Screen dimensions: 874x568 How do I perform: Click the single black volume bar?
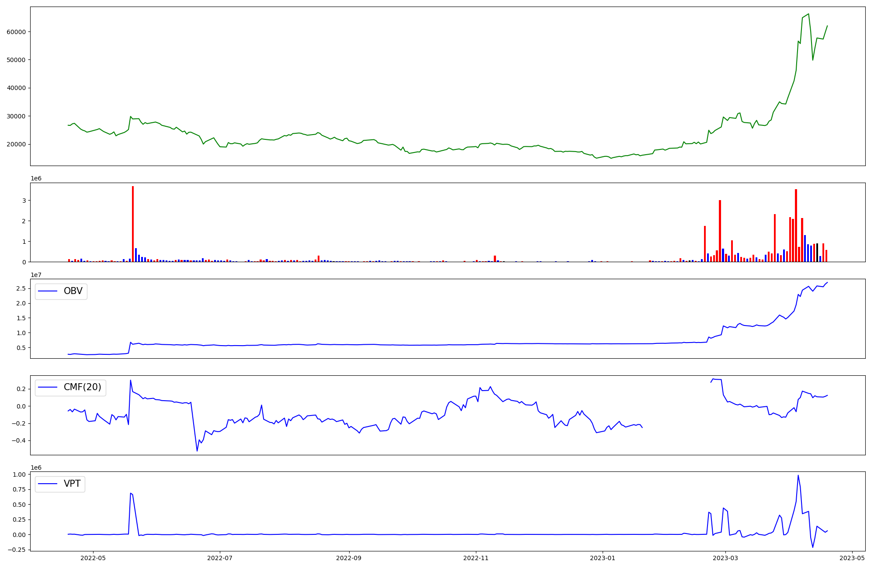tap(817, 253)
